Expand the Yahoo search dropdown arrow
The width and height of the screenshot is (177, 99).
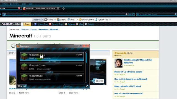(22, 24)
